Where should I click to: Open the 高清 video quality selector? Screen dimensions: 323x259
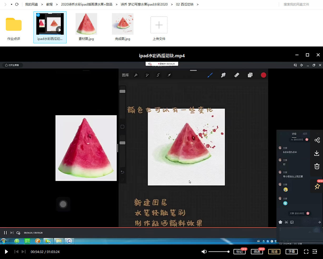tap(274, 252)
